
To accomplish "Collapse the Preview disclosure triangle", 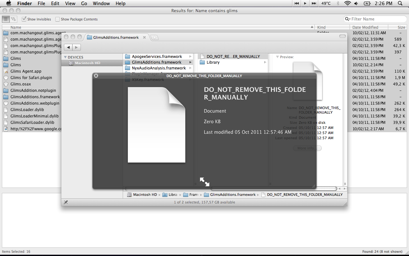I will pyautogui.click(x=277, y=57).
